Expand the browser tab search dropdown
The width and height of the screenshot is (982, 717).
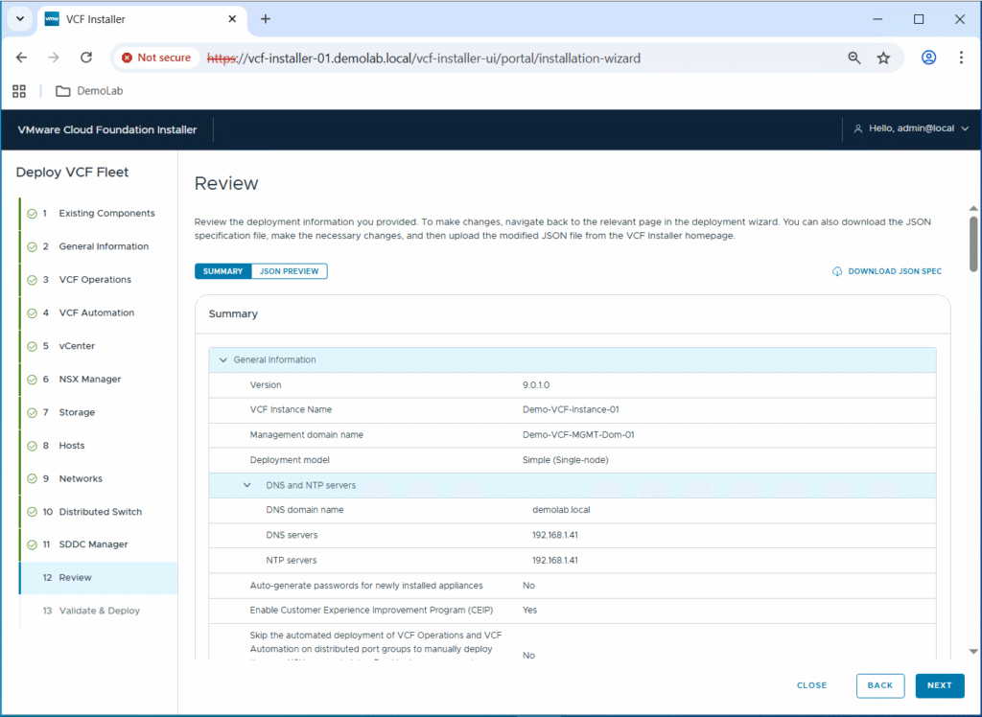[x=20, y=19]
